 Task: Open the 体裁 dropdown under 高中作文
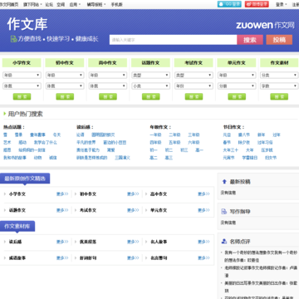(x=108, y=86)
